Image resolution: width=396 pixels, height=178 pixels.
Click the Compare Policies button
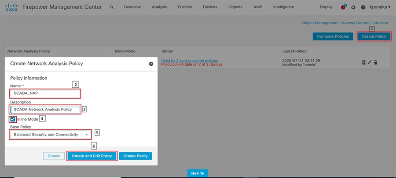333,36
